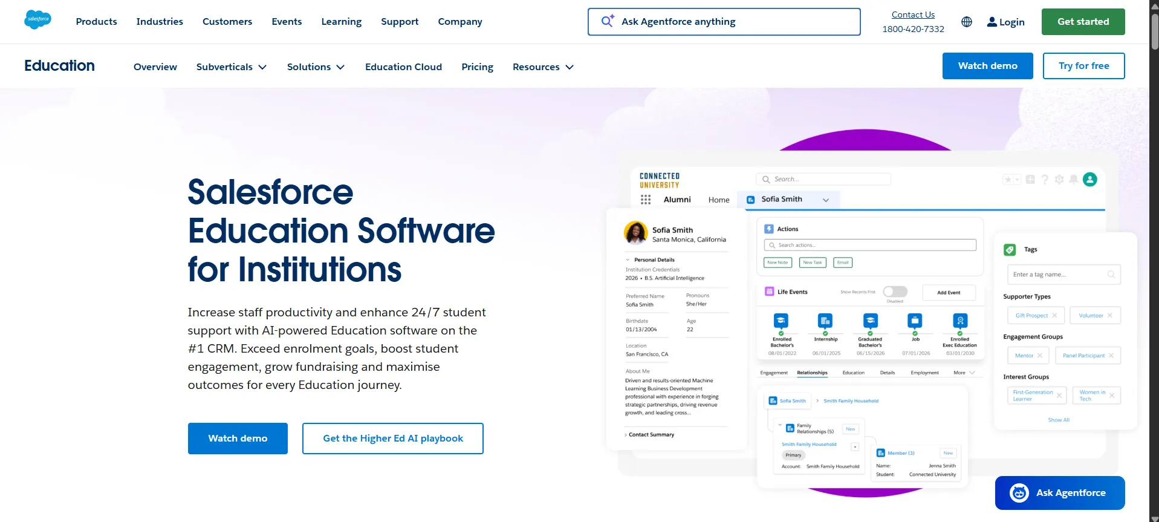Click the hero Watch demo button
This screenshot has width=1159, height=522.
click(x=238, y=439)
